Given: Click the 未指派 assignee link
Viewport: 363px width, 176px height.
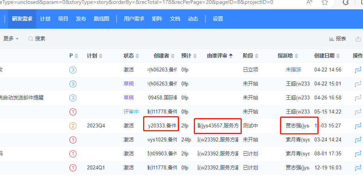Looking at the screenshot, I should [293, 70].
